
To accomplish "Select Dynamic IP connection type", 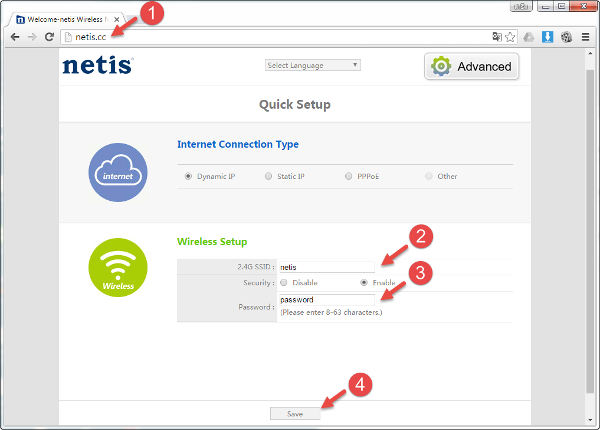I will pos(188,176).
